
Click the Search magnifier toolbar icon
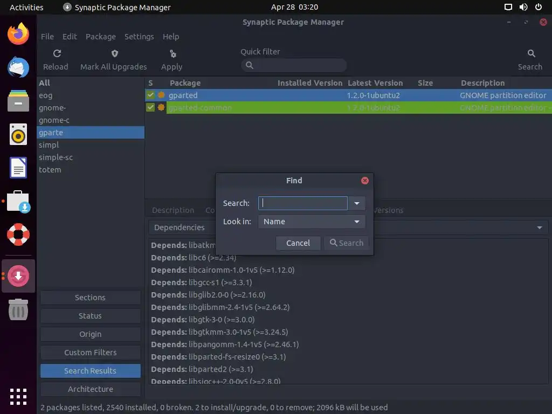tap(531, 53)
